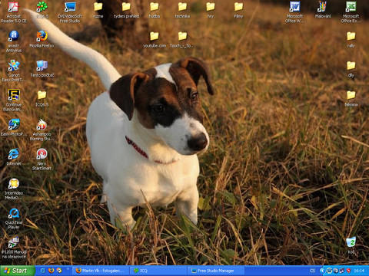The image size is (369, 276).
Task: Switch to Martin Vlk - Fotogalerie taskbar window
Action: pos(101,271)
